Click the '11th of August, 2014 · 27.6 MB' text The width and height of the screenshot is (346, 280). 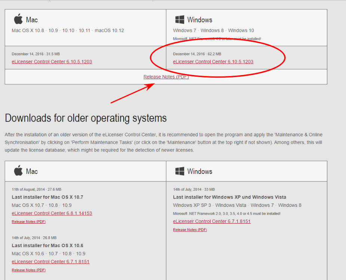(x=36, y=189)
